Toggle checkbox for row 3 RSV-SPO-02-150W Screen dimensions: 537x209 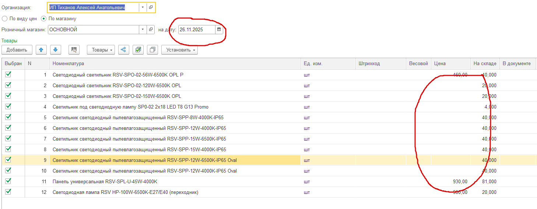coord(8,96)
